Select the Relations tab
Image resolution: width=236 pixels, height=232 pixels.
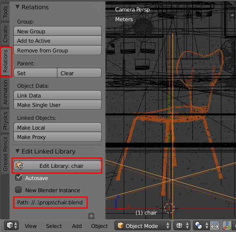(6, 61)
